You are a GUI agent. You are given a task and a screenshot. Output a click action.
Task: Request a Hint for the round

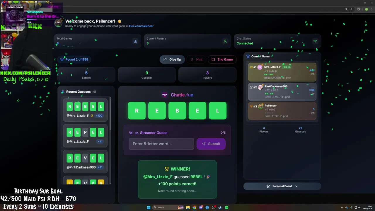click(x=196, y=59)
